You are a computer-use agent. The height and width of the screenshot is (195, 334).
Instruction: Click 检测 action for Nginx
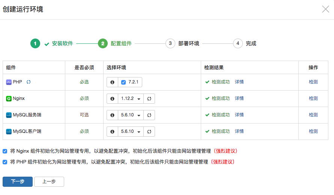(313, 98)
